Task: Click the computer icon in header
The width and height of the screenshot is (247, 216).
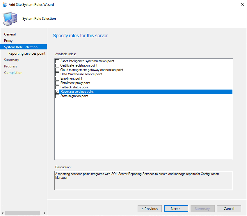Action: coord(10,19)
